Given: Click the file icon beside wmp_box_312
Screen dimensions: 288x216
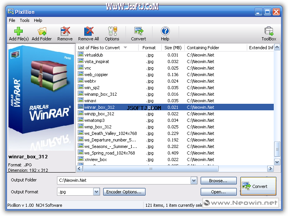Looking at the screenshot, I should coord(80,126).
